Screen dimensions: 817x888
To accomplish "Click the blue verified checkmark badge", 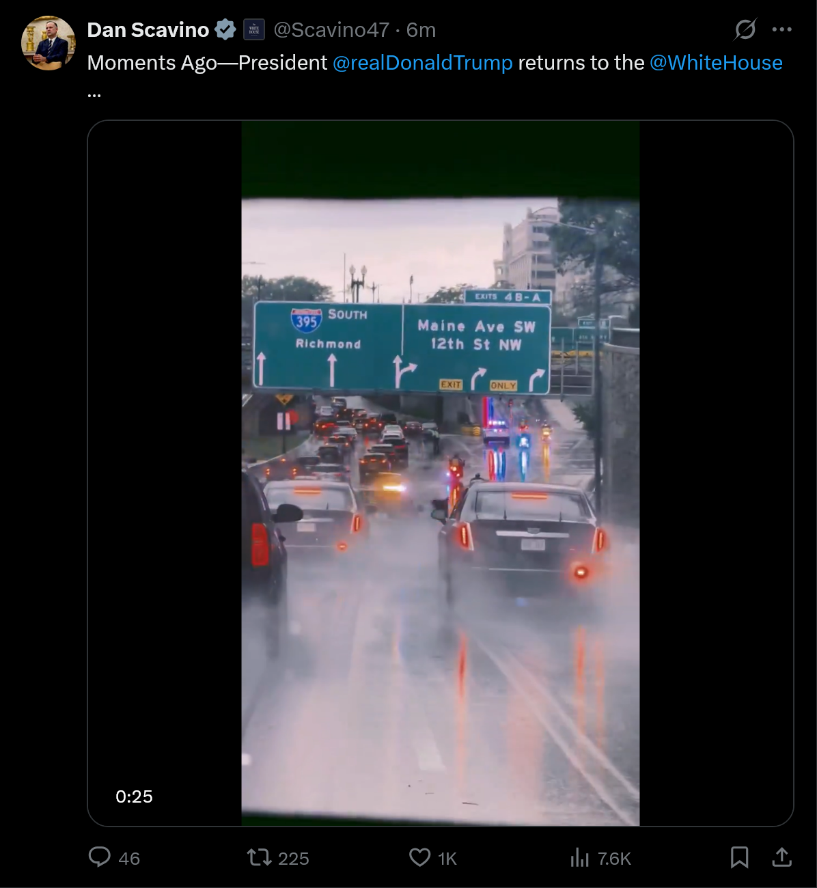I will click(225, 30).
